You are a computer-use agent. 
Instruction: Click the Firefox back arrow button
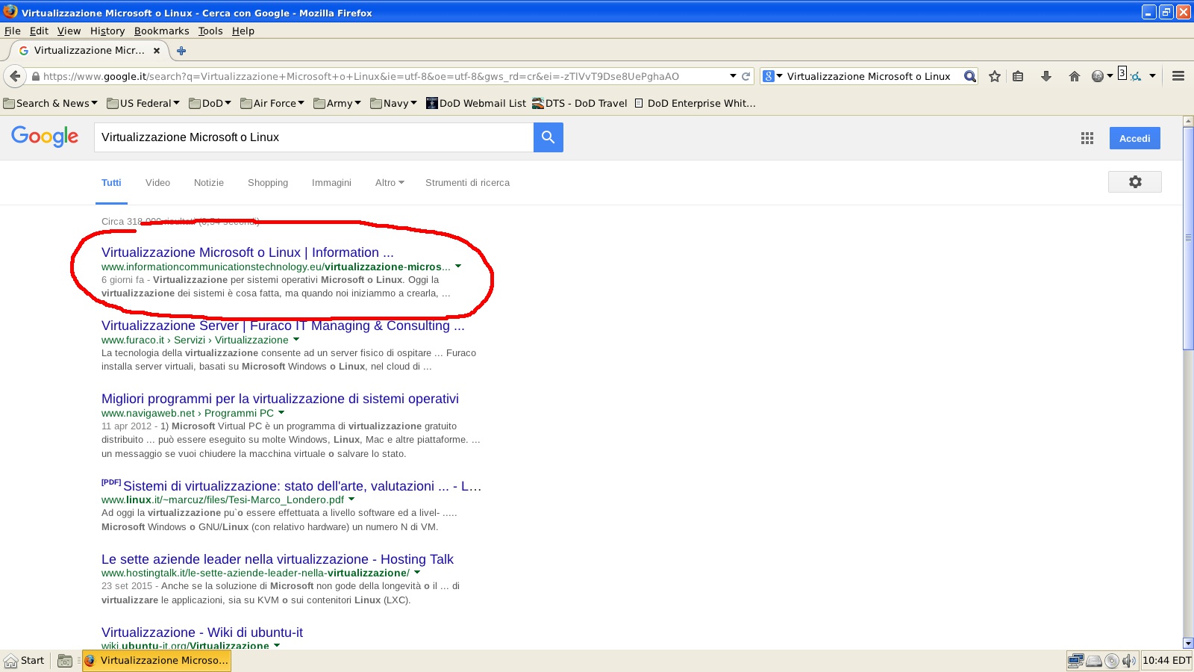point(15,76)
